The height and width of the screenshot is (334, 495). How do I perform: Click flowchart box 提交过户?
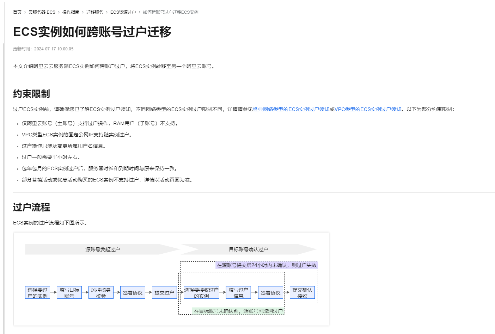click(x=164, y=293)
